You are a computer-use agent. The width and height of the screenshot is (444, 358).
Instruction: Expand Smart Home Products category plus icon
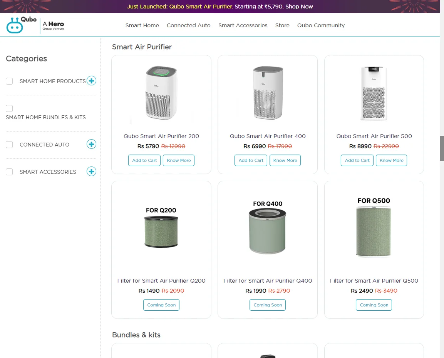coord(91,81)
